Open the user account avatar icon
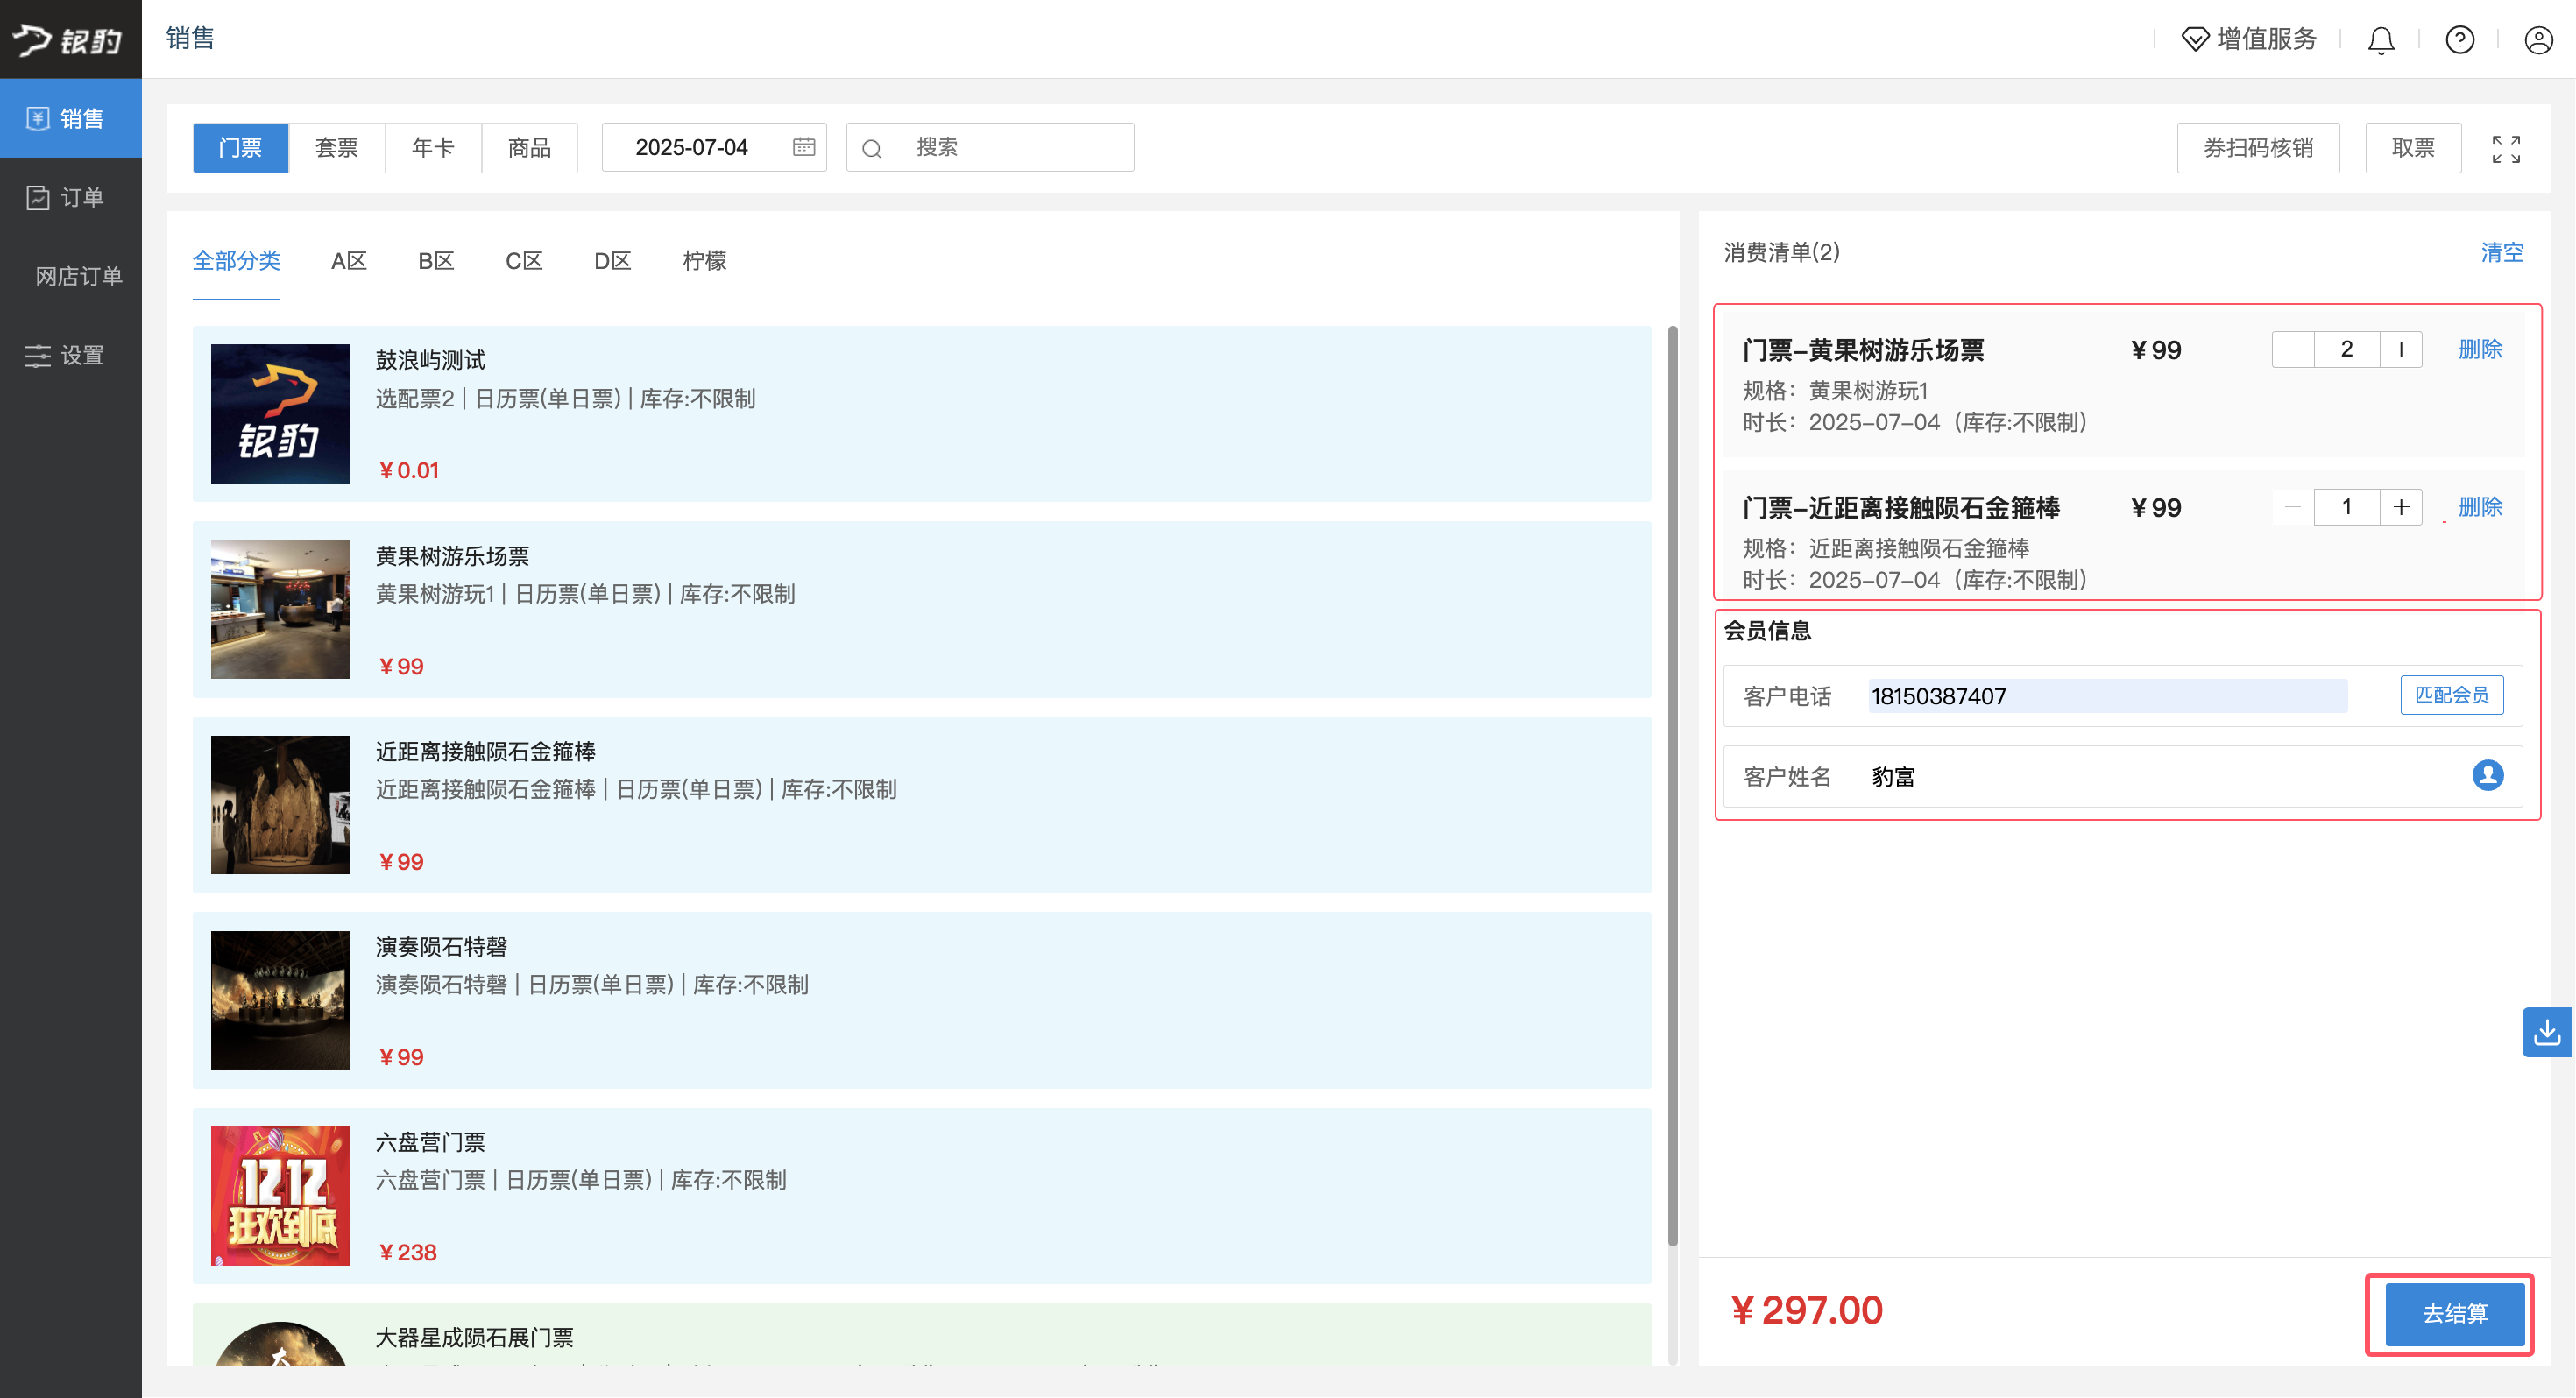 click(x=2538, y=40)
